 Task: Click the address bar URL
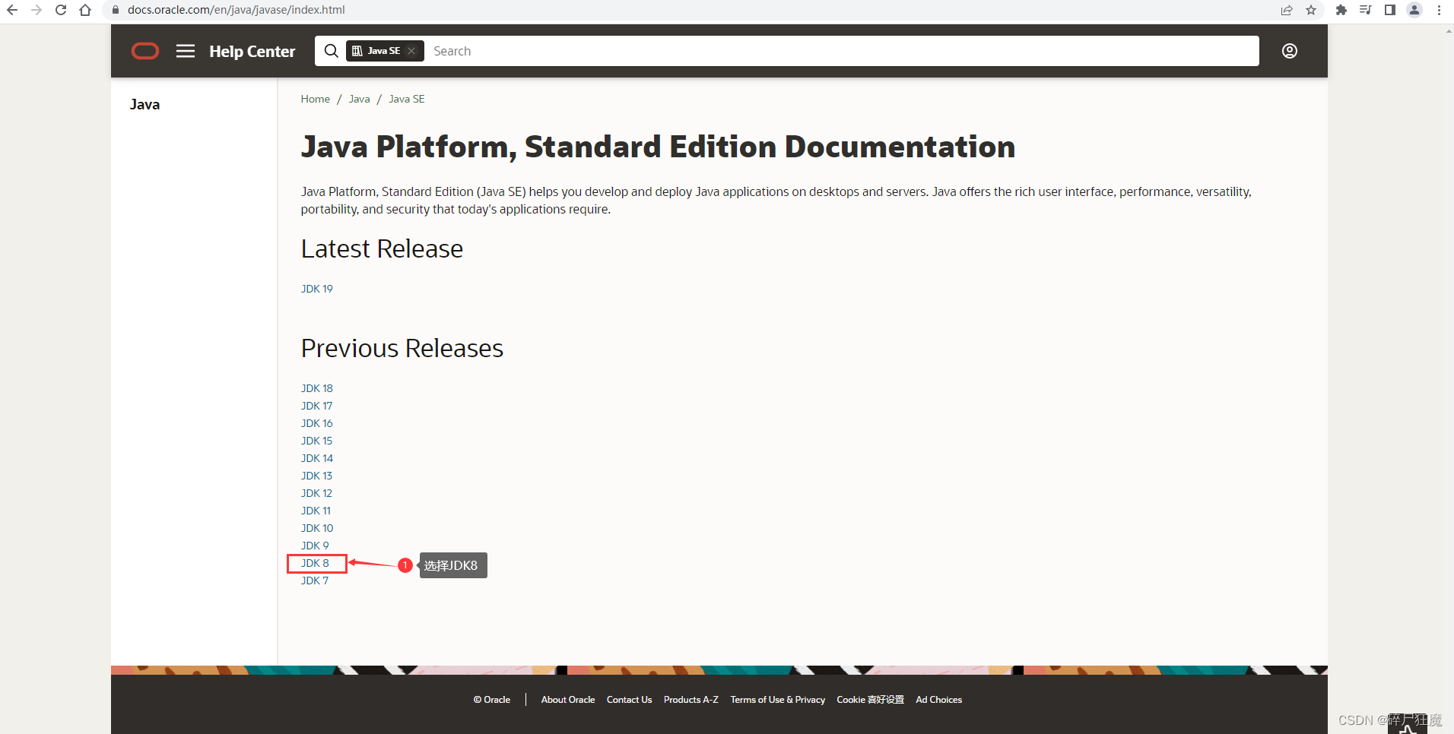click(236, 10)
